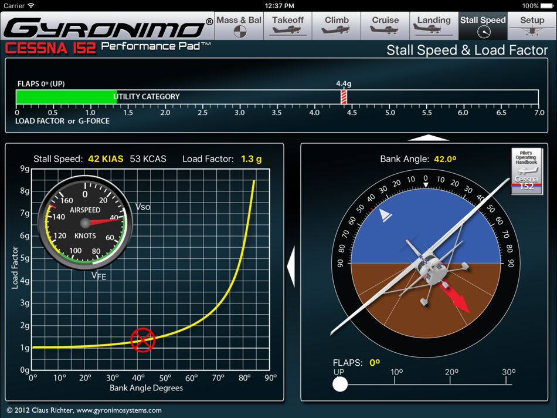Tap the Wi-Fi icon in status bar

(31, 5)
